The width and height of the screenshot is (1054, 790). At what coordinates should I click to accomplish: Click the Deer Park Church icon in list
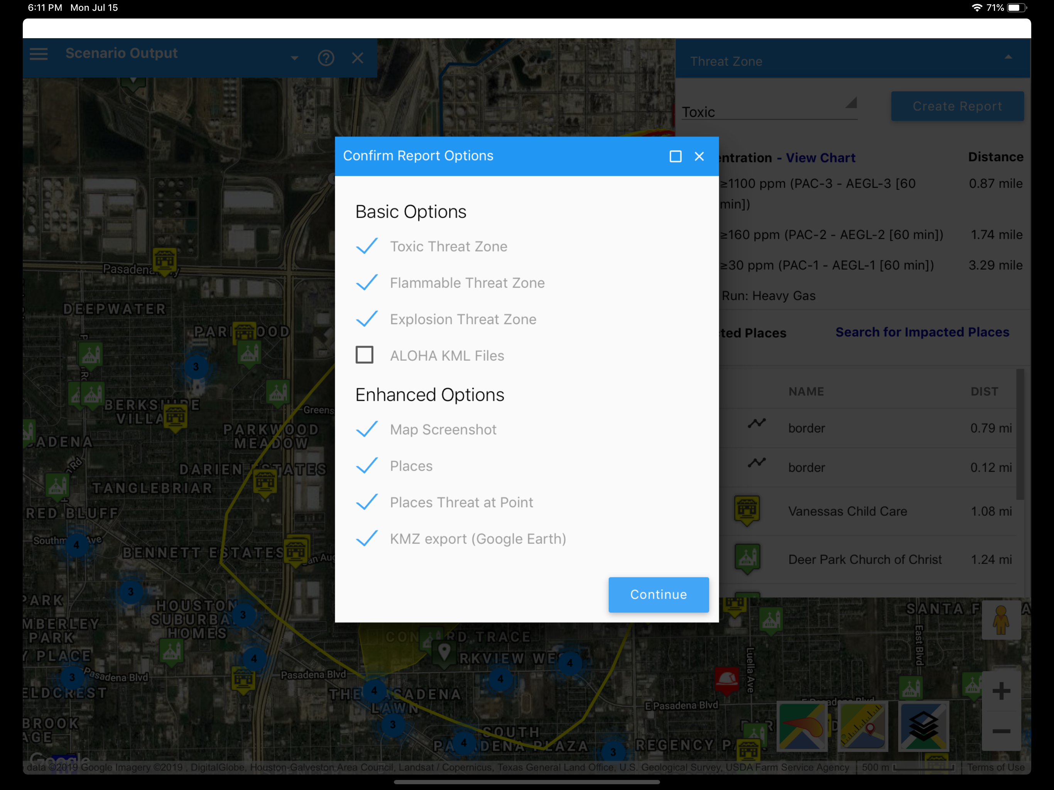coord(747,559)
